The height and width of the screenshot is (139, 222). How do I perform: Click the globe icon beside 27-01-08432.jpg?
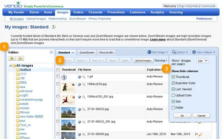[79, 109]
